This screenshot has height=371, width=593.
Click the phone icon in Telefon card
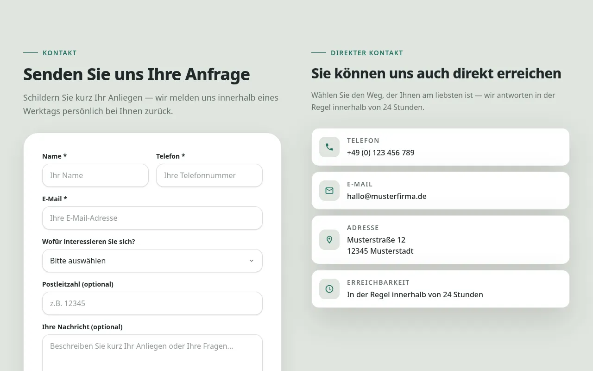click(x=329, y=147)
